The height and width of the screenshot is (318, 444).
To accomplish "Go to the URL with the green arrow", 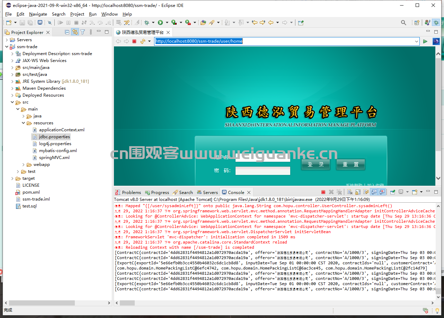I will pos(425,41).
